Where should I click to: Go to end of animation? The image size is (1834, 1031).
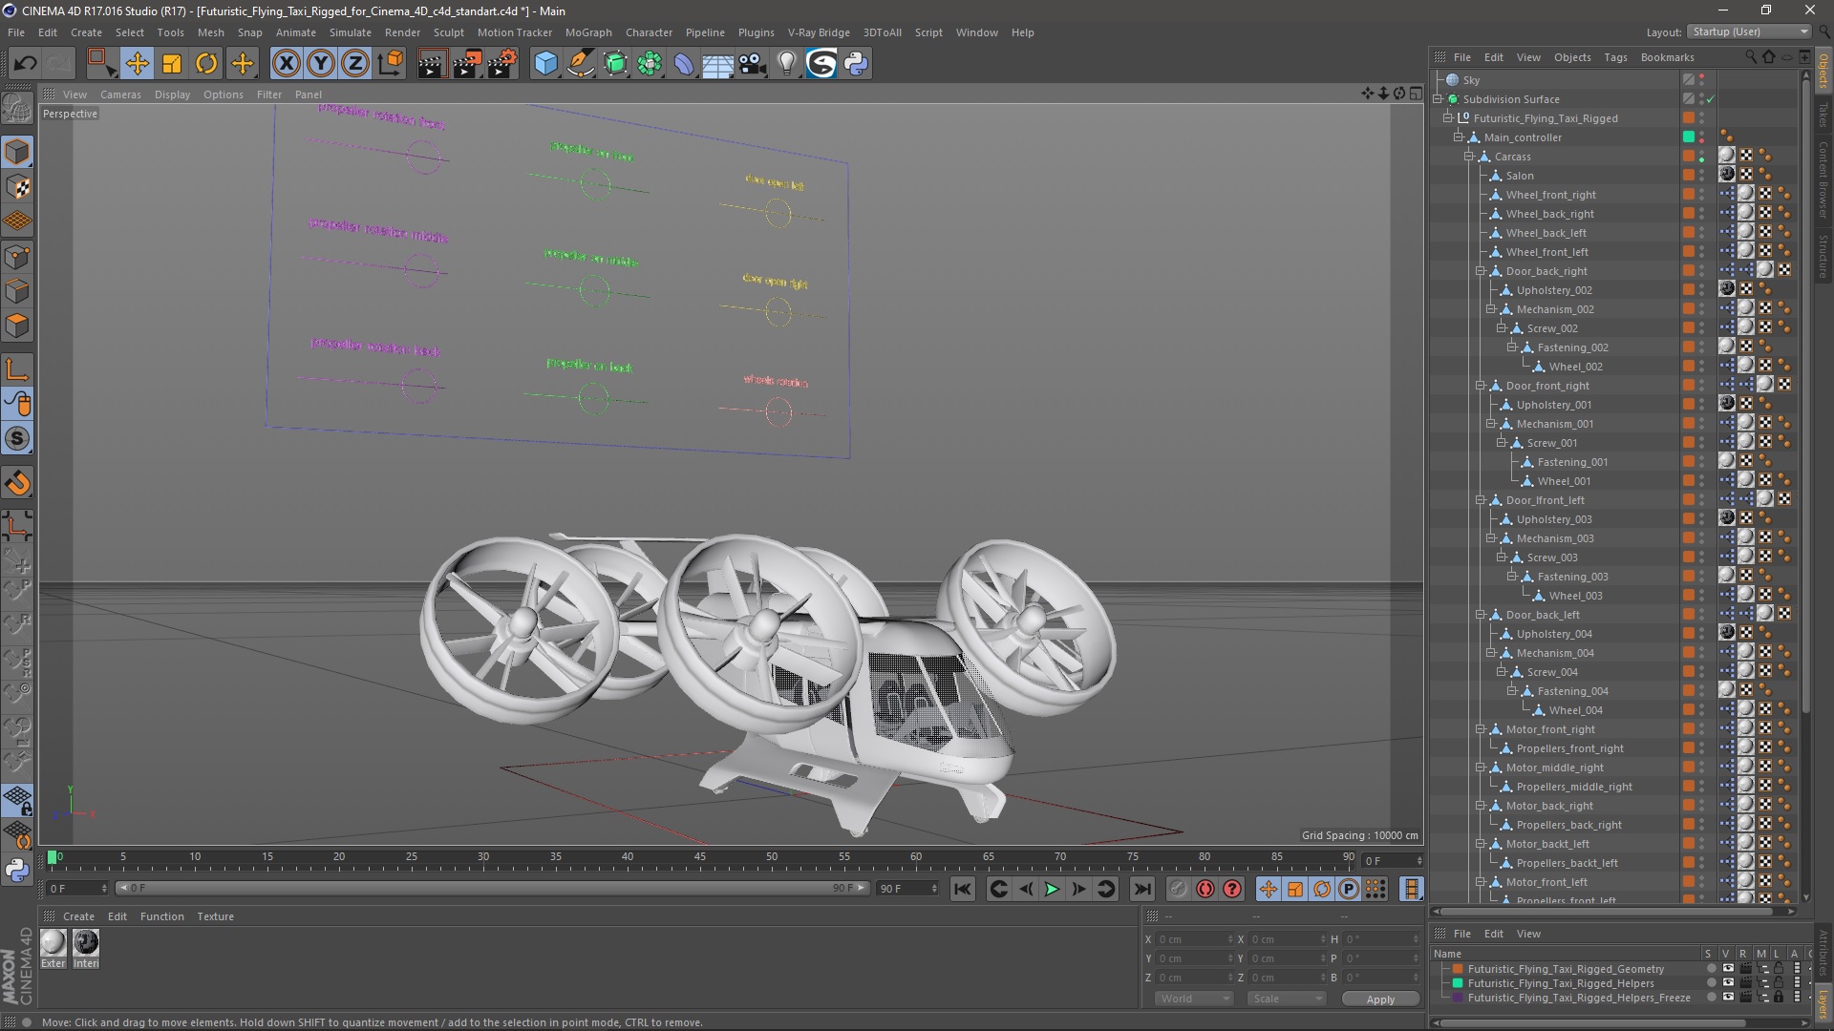(x=1142, y=890)
